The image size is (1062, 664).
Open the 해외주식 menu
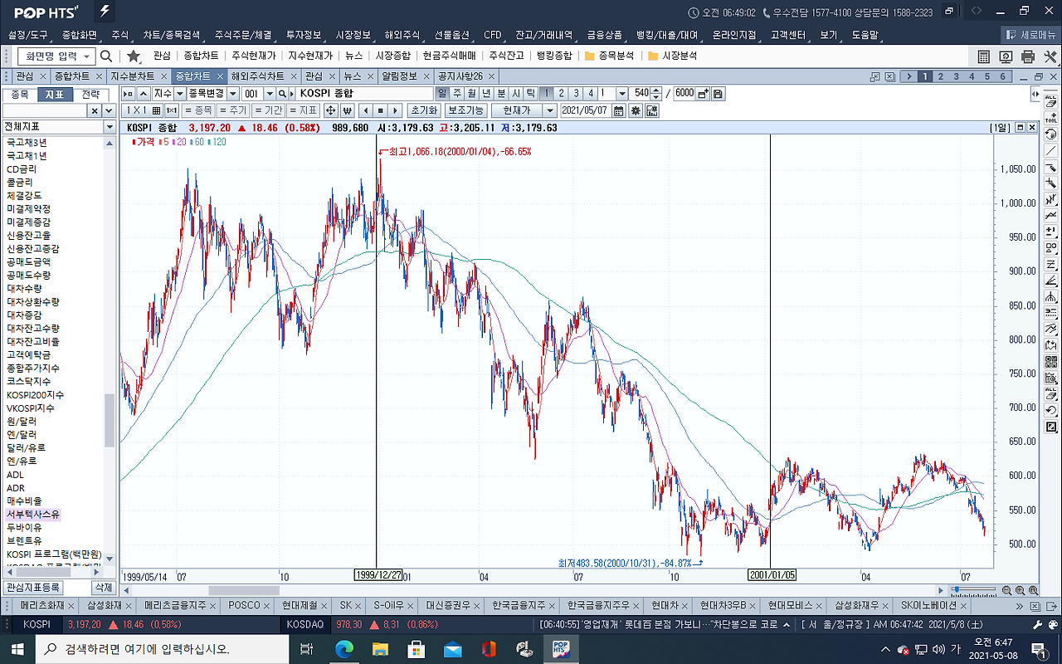(x=403, y=35)
